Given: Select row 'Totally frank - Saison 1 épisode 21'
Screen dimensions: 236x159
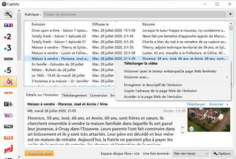Looking at the screenshot, I should tap(126, 42).
